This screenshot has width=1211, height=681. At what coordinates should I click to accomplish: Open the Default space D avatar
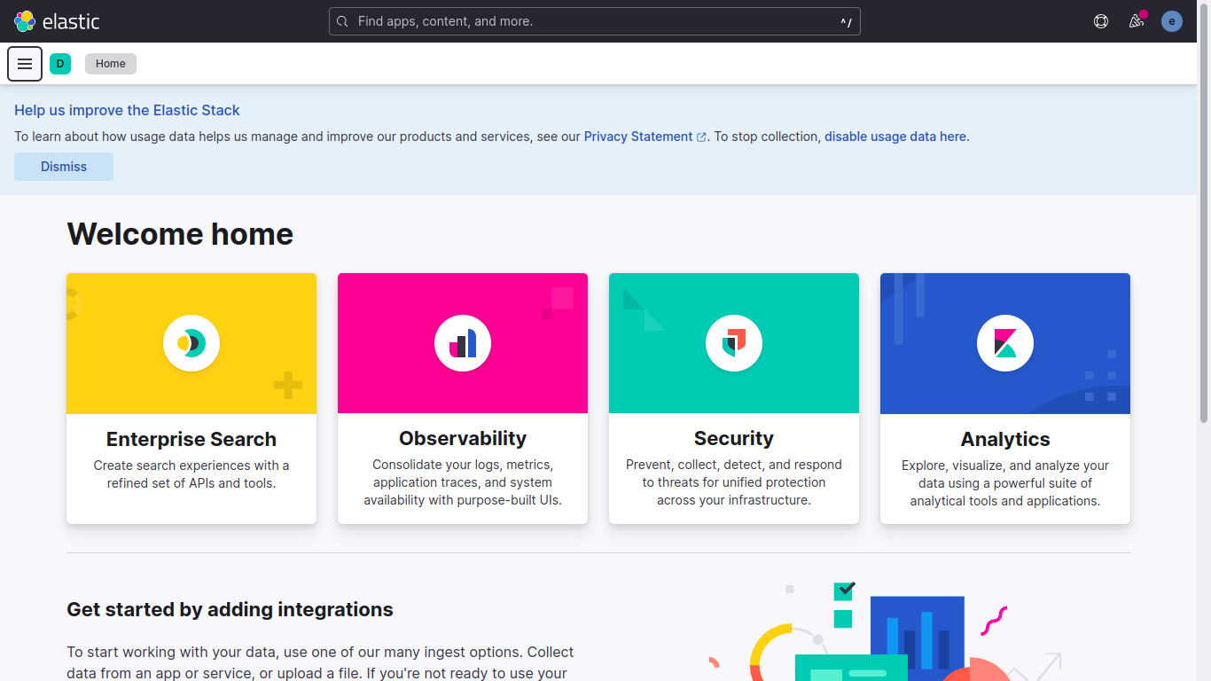point(60,64)
